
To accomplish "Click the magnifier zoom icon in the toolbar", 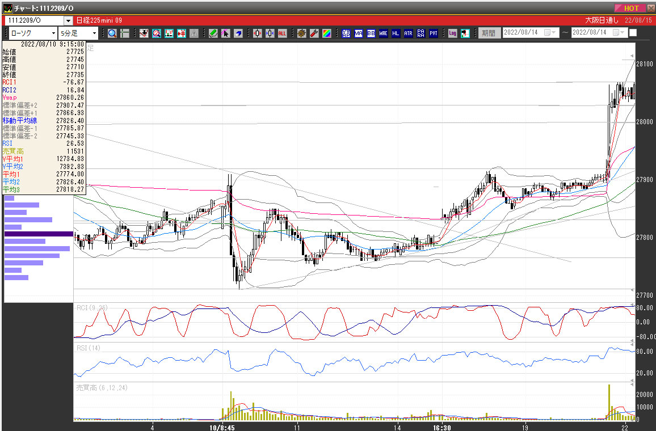I will coord(112,33).
